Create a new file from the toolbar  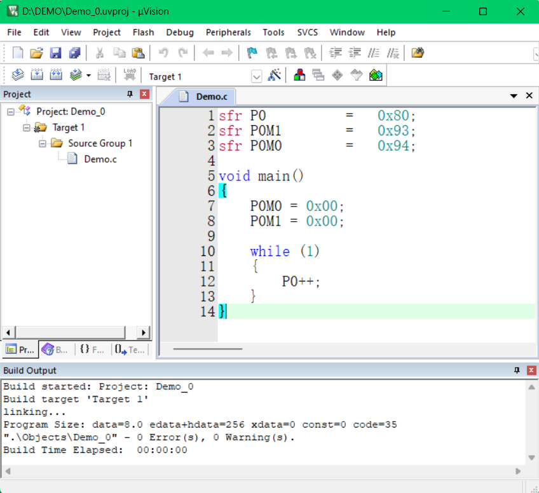point(18,53)
